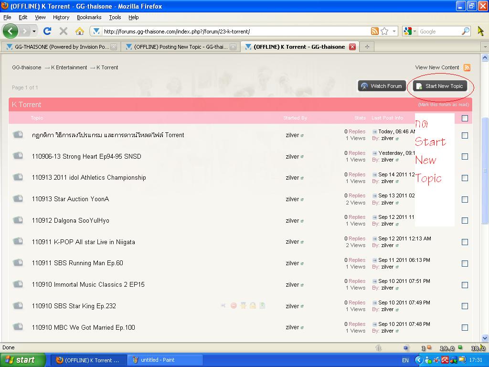Open topic 110910 Immortal Music Classics 2 EP15
This screenshot has height=367, width=489.
click(88, 285)
